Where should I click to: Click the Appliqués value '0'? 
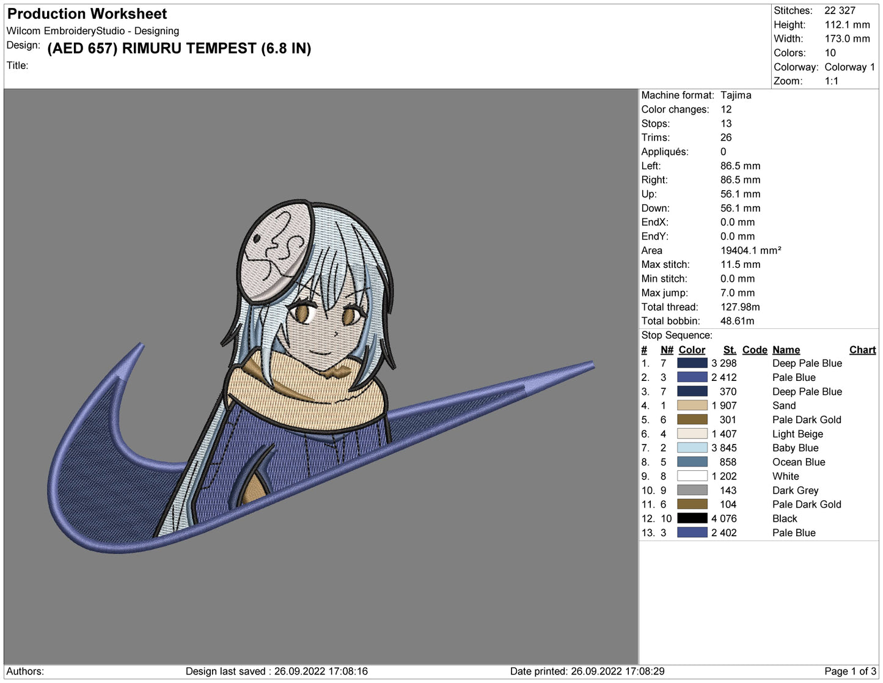pyautogui.click(x=724, y=151)
